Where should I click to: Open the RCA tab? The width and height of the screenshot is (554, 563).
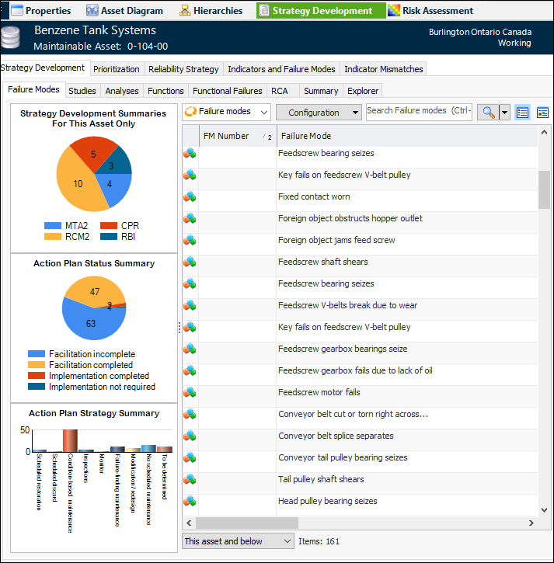point(280,91)
